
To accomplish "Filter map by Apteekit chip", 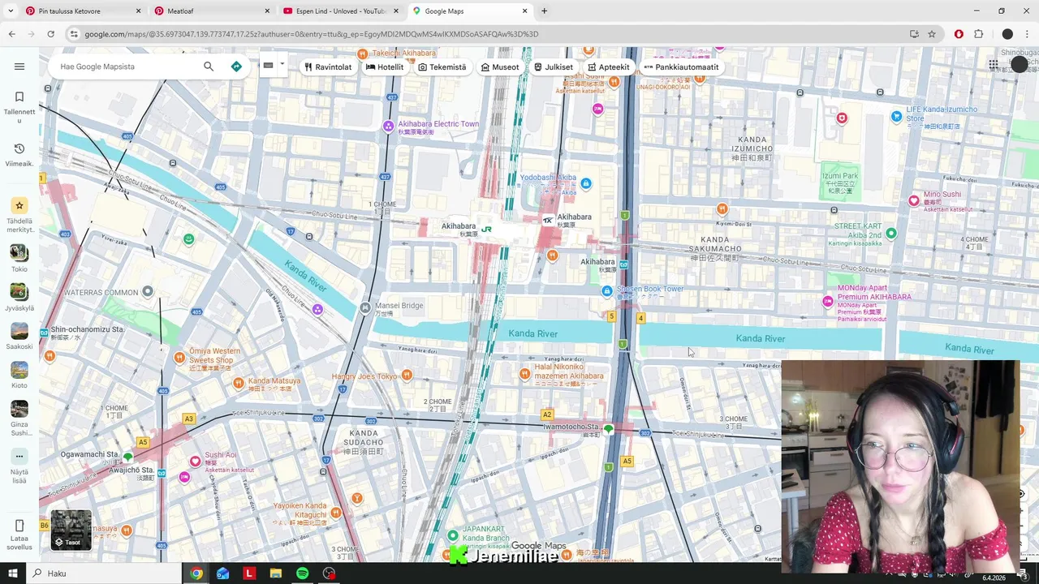I will coord(608,67).
